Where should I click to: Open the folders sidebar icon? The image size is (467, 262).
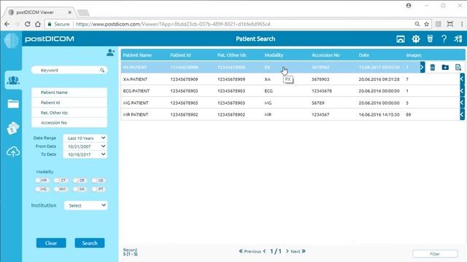tap(13, 103)
